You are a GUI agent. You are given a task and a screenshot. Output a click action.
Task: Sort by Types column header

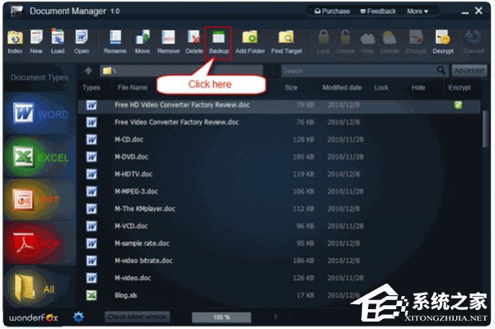click(92, 87)
